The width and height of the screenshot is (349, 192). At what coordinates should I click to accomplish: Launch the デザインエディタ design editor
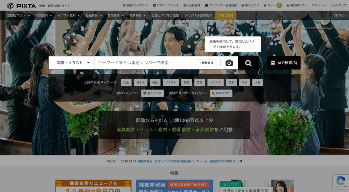tap(166, 5)
